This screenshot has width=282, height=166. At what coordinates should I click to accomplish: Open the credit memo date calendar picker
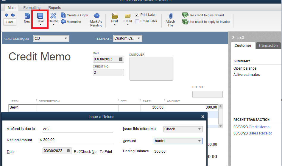121,59
